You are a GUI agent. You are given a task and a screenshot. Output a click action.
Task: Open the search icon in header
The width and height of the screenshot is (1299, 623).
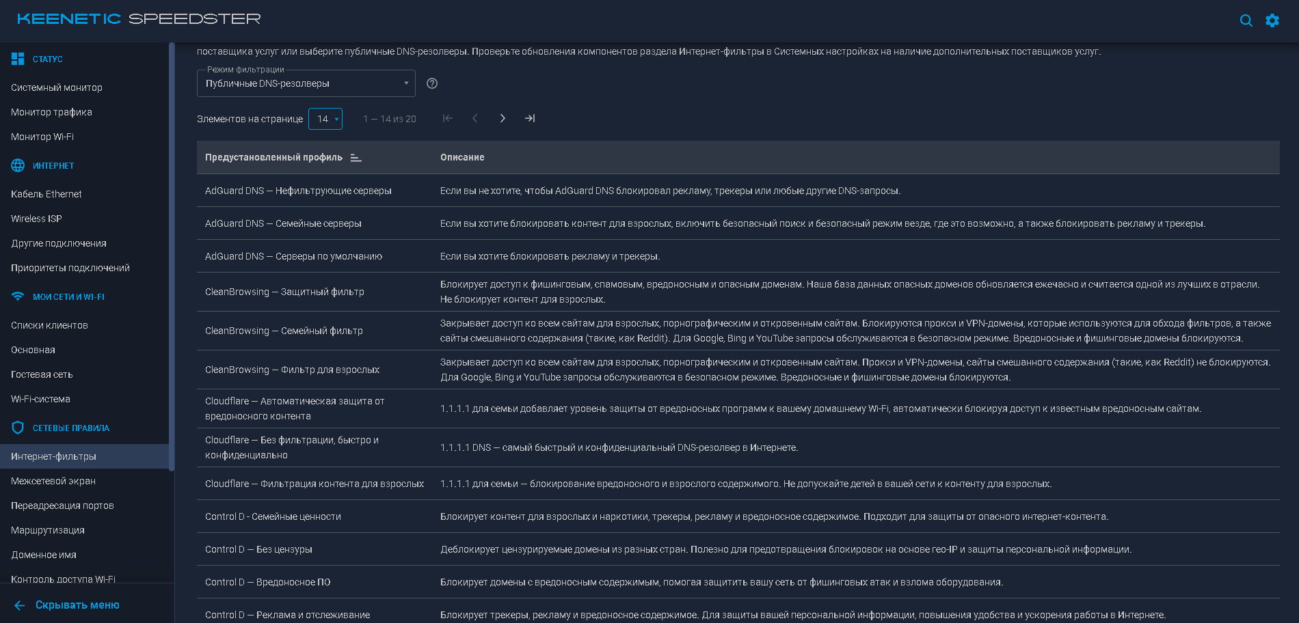click(x=1246, y=20)
